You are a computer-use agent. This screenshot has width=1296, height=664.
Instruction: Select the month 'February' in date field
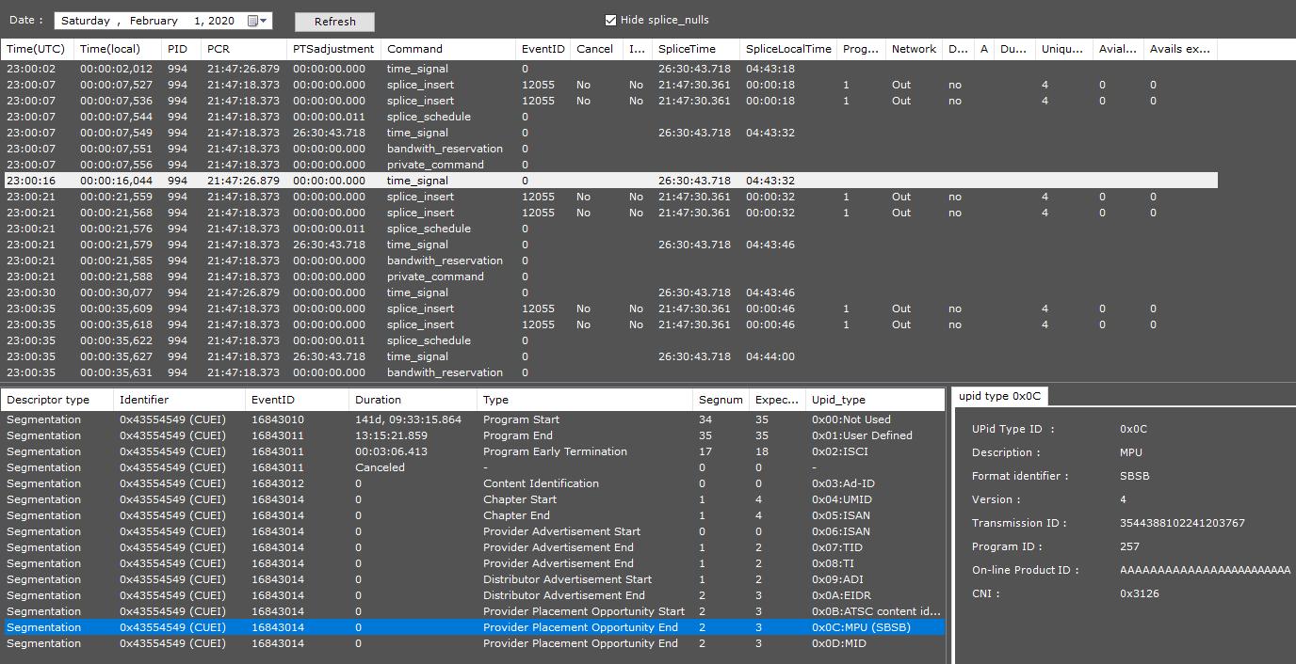coord(154,21)
